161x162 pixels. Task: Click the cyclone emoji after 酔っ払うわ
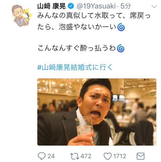click(x=120, y=48)
